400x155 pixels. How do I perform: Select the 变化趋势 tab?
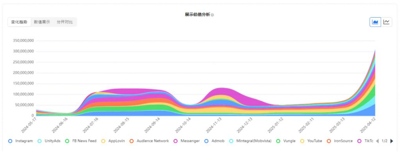tap(19, 22)
